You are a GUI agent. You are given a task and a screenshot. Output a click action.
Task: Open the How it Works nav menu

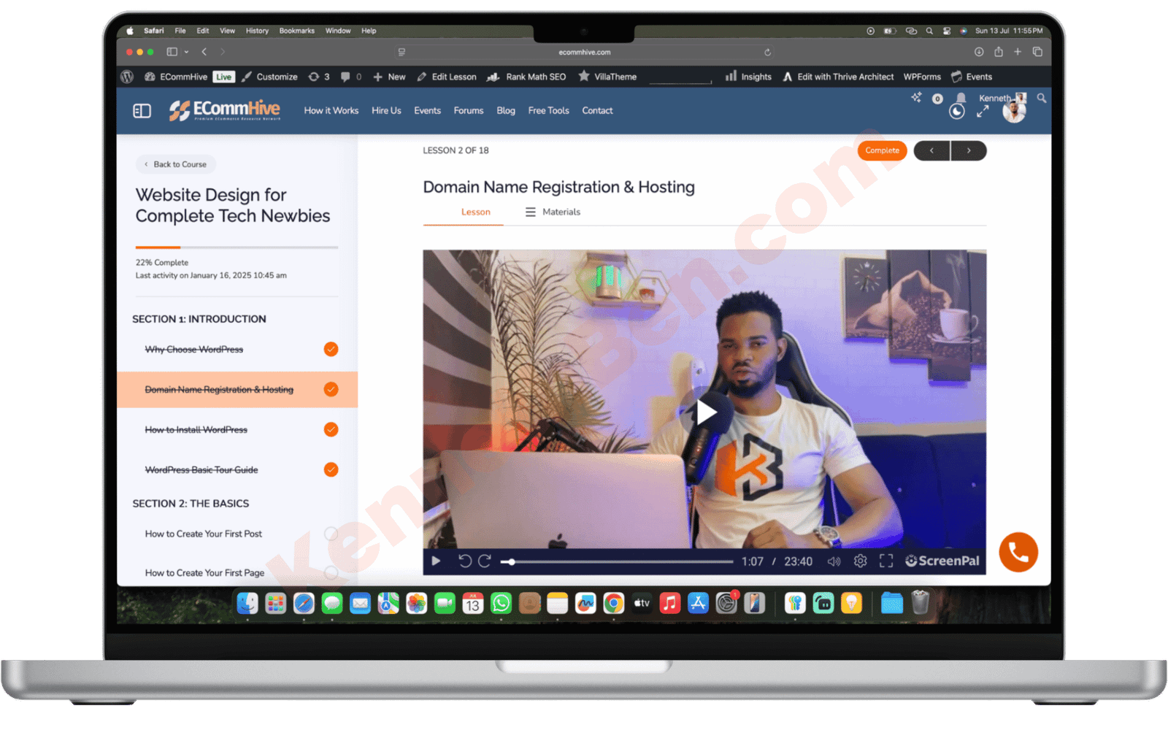coord(331,111)
